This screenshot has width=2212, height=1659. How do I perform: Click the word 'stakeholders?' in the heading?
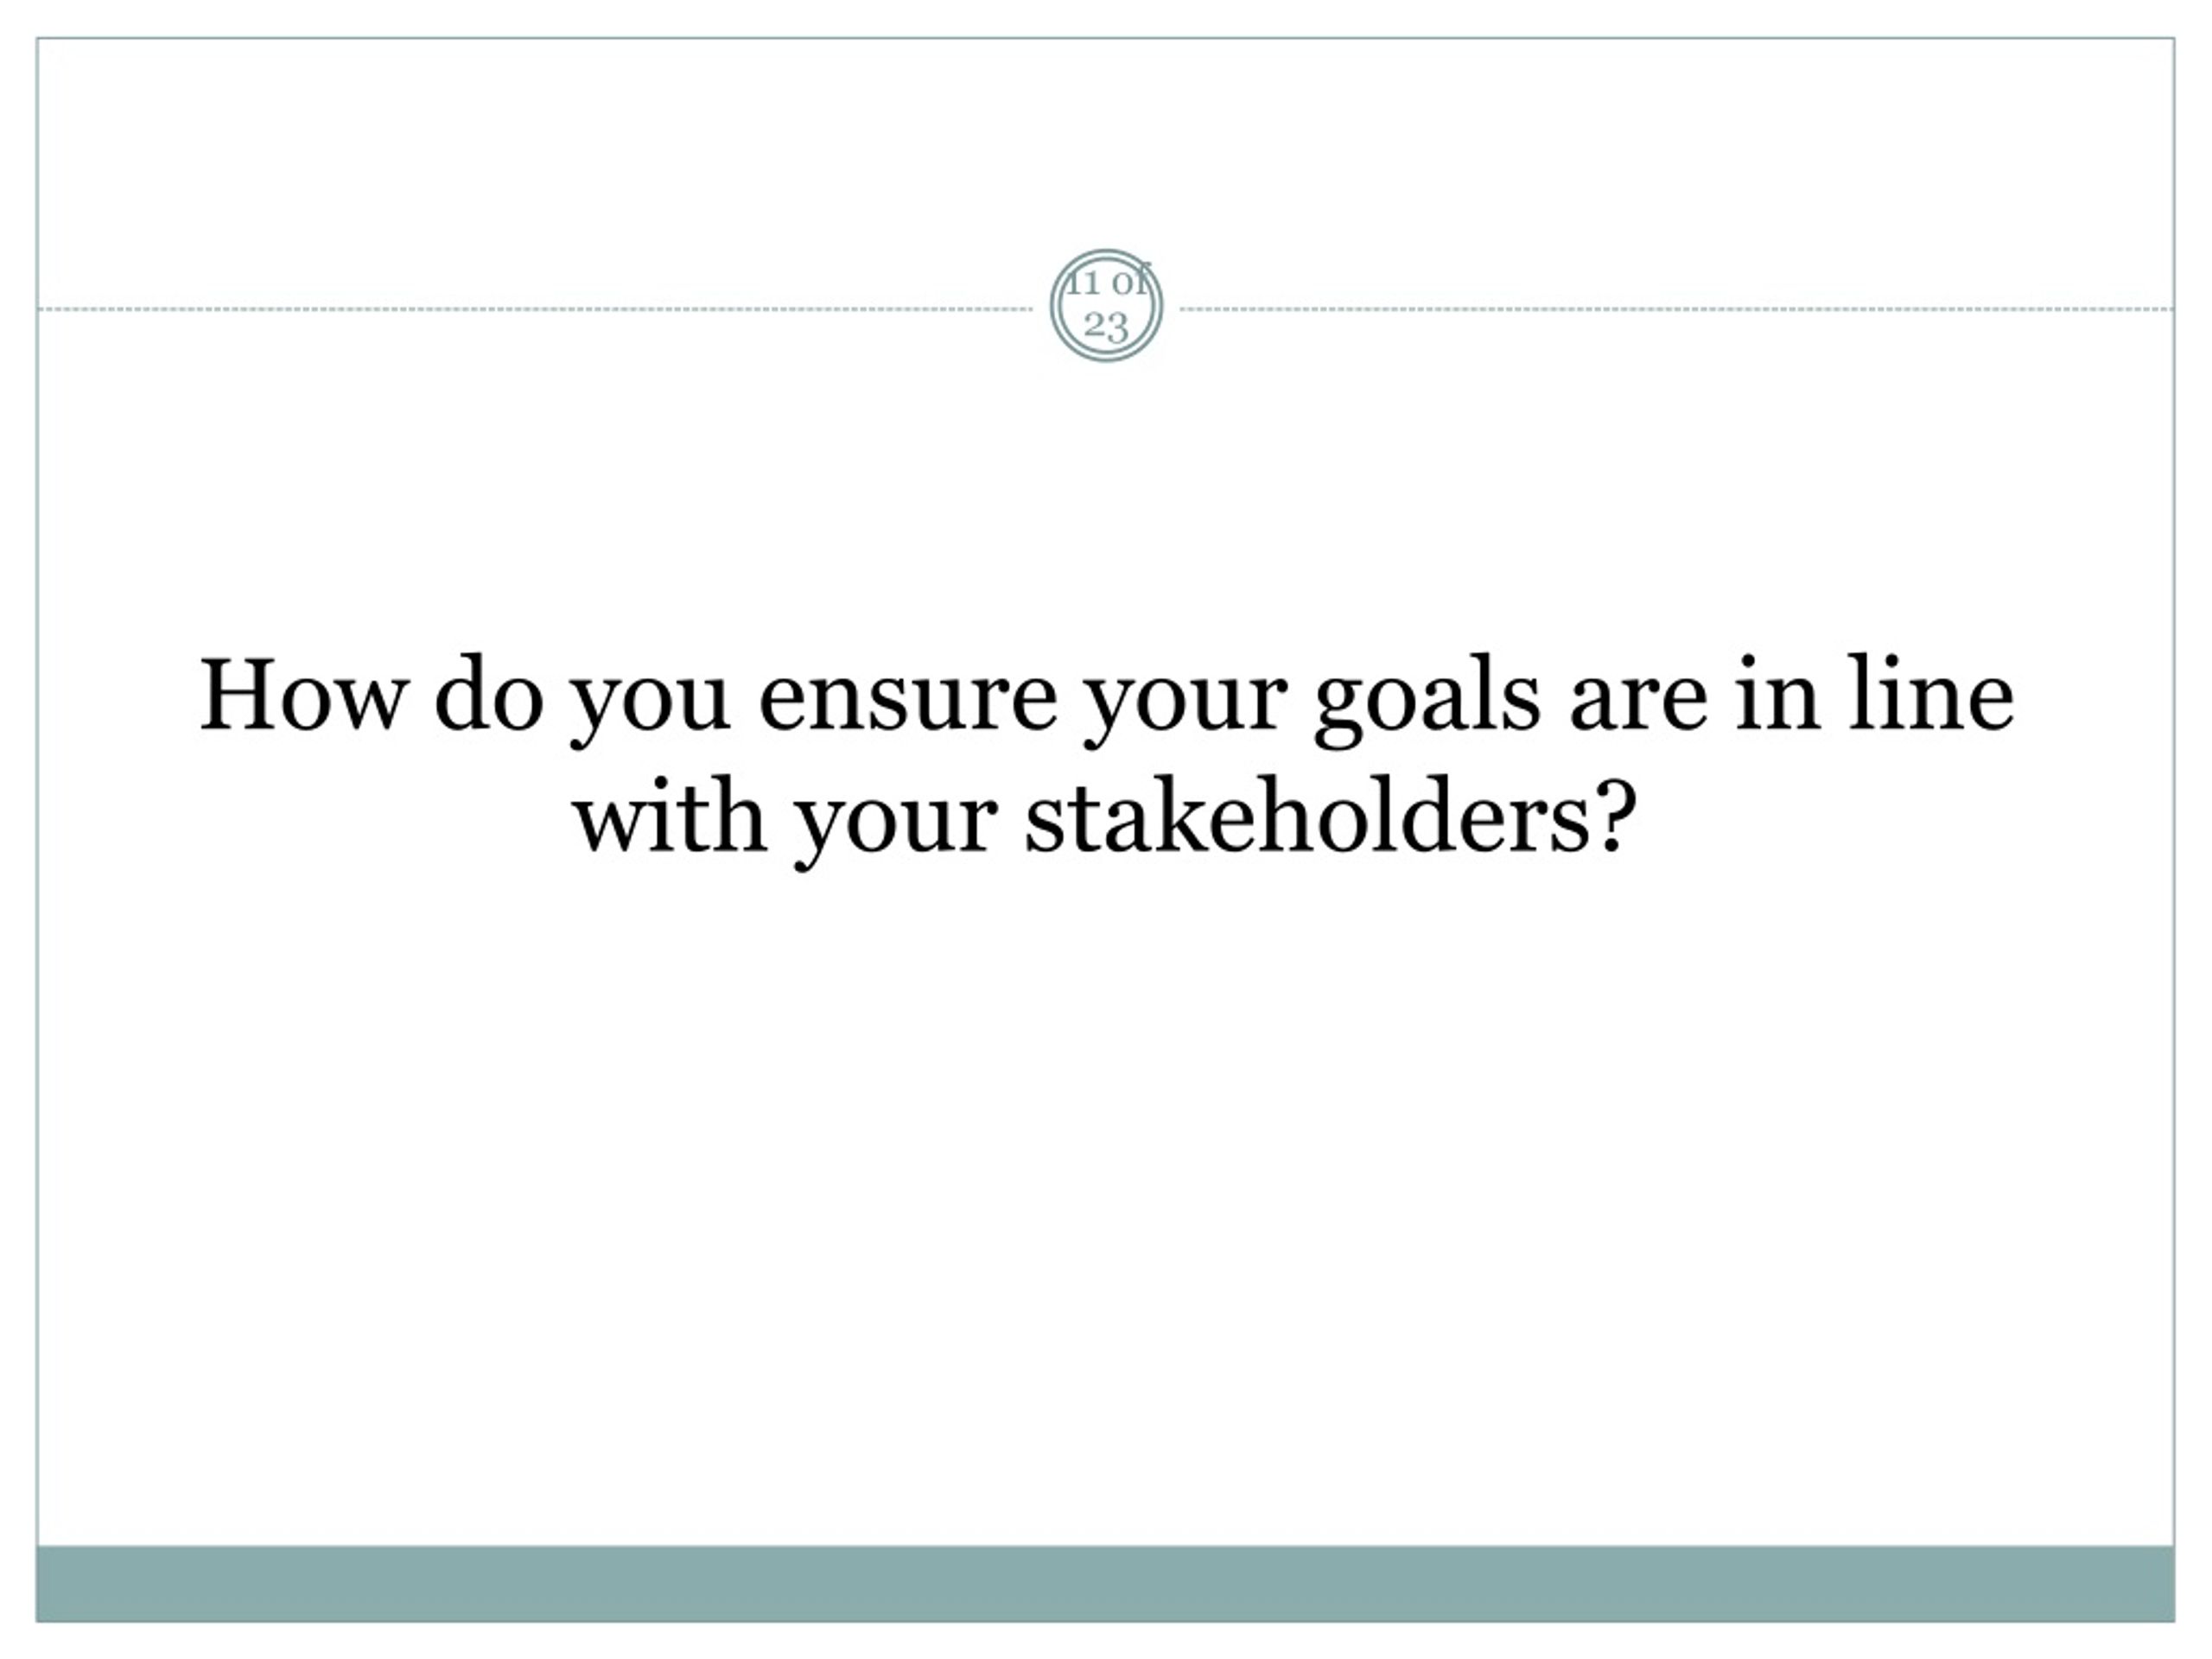pyautogui.click(x=1330, y=818)
